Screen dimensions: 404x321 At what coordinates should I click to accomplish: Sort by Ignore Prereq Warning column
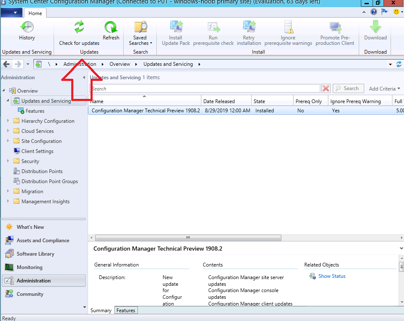360,101
